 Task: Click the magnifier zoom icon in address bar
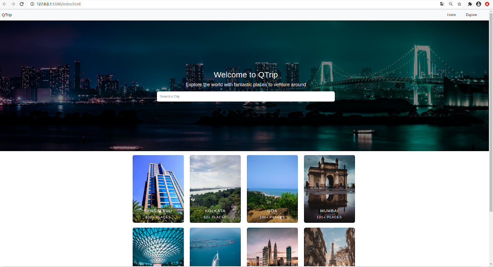coord(451,4)
